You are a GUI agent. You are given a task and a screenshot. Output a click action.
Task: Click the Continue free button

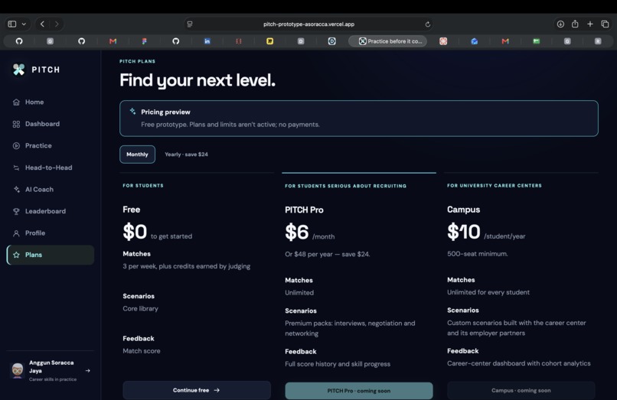coord(197,390)
